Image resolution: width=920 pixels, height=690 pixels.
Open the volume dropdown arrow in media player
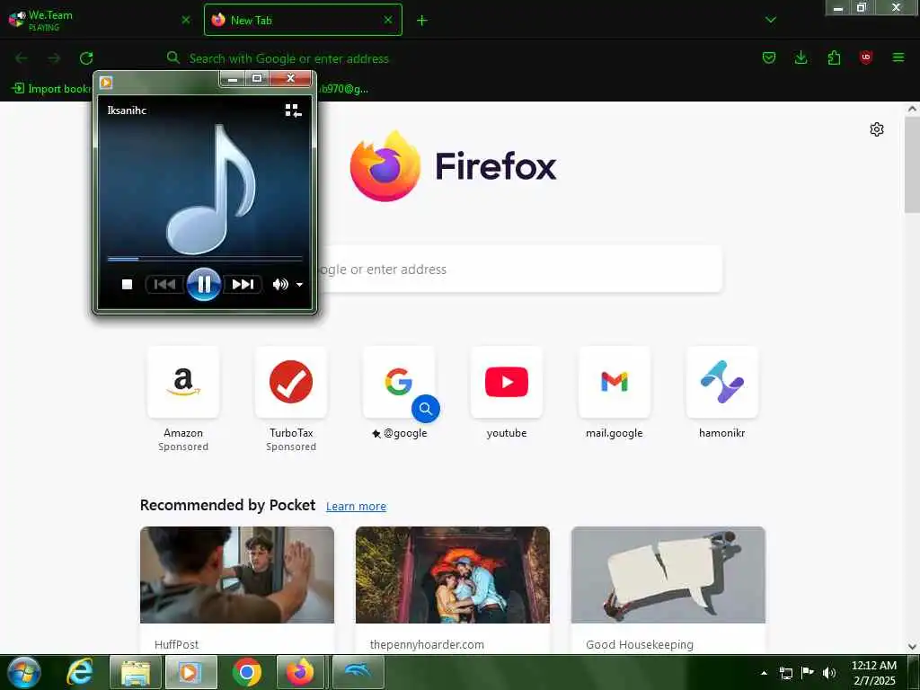coord(299,285)
